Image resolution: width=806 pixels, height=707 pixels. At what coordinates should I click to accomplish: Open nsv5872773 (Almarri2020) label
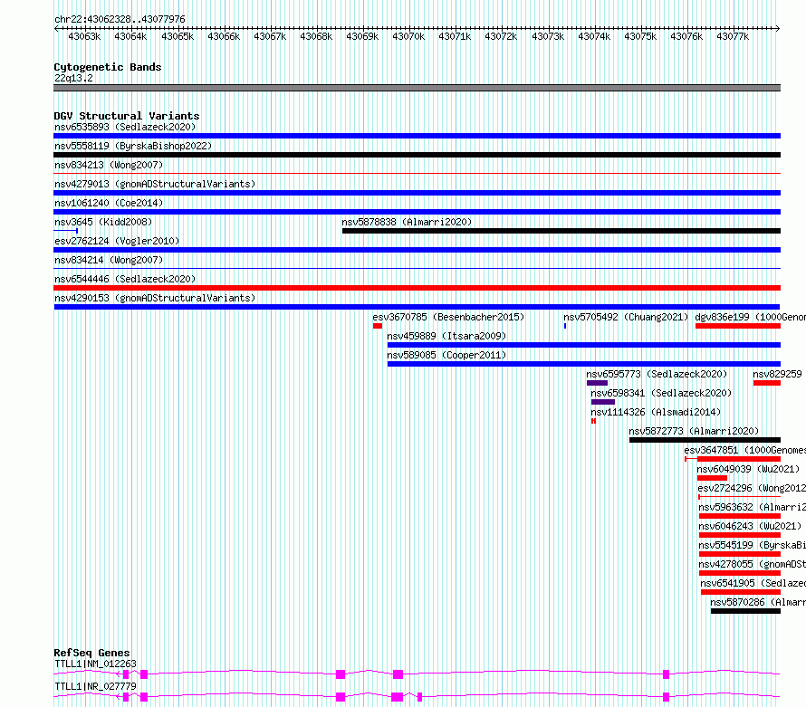coord(694,431)
